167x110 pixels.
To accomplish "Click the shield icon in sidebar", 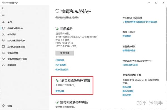I will 3,28.
